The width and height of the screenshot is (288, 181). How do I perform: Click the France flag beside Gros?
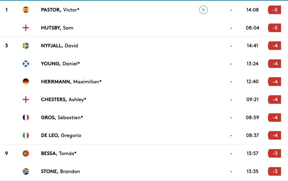click(x=26, y=118)
